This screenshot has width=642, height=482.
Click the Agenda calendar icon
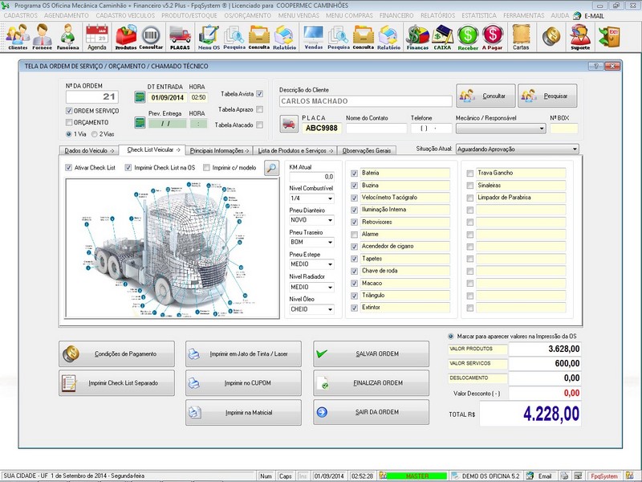pyautogui.click(x=96, y=36)
